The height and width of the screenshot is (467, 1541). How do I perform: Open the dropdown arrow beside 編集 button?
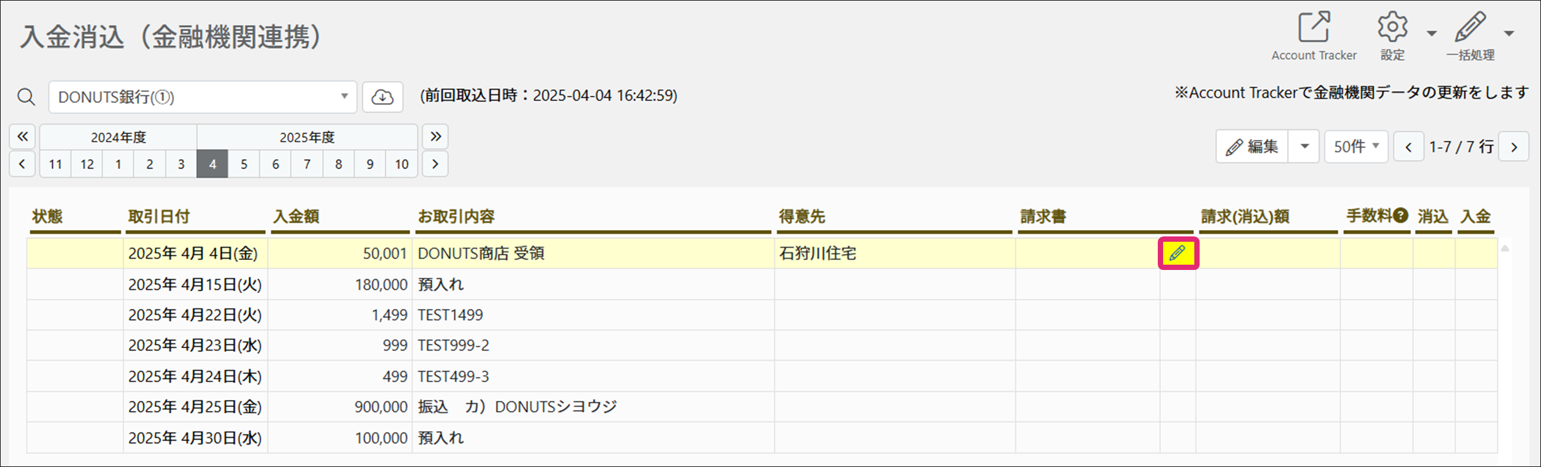point(1304,146)
